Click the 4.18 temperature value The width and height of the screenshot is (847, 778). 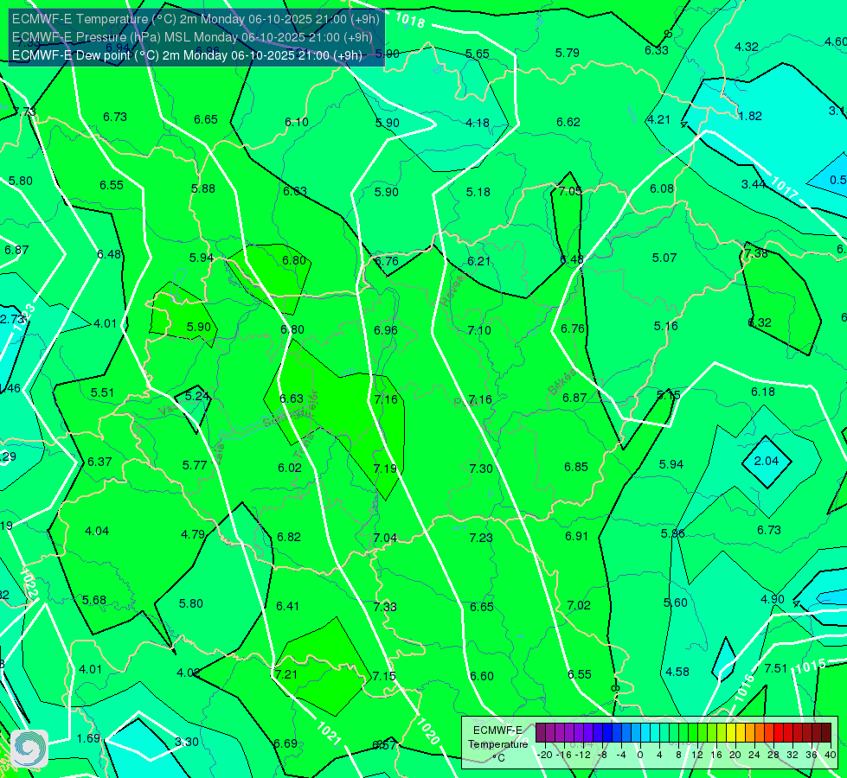[x=478, y=123]
